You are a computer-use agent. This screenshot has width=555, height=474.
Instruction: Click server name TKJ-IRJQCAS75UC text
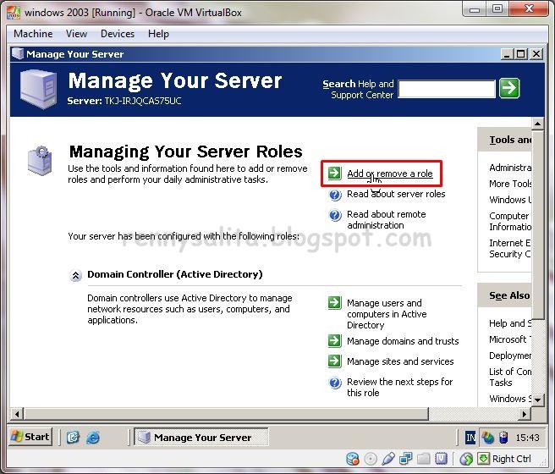[x=143, y=101]
